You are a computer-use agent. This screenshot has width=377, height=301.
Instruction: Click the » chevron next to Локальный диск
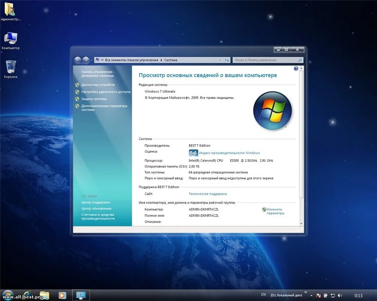coord(306,293)
